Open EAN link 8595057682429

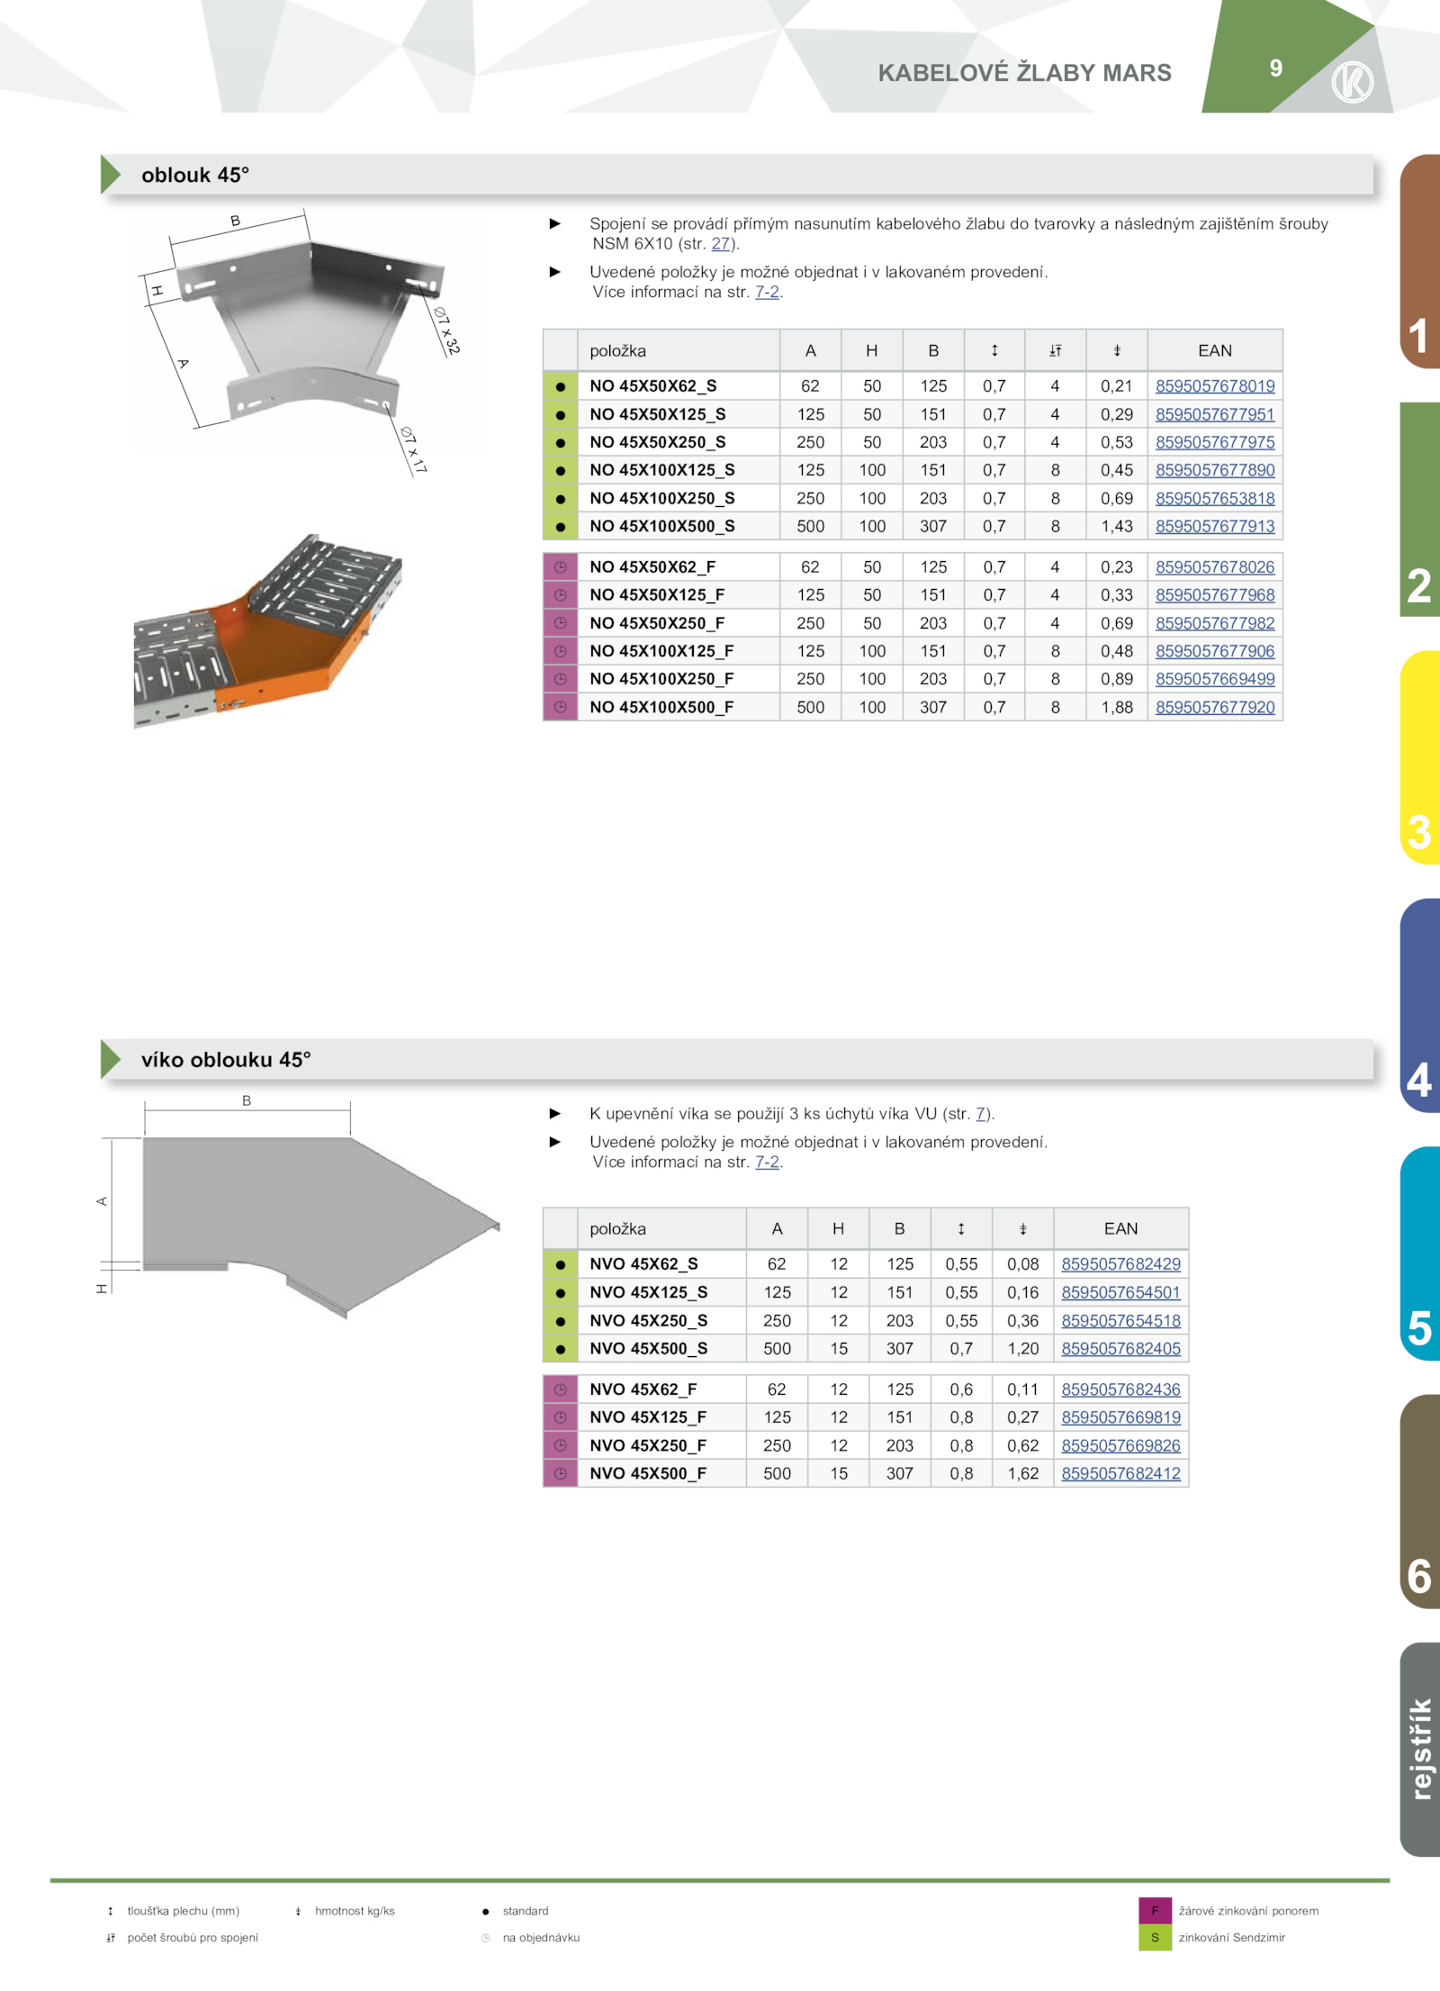tap(1120, 1264)
